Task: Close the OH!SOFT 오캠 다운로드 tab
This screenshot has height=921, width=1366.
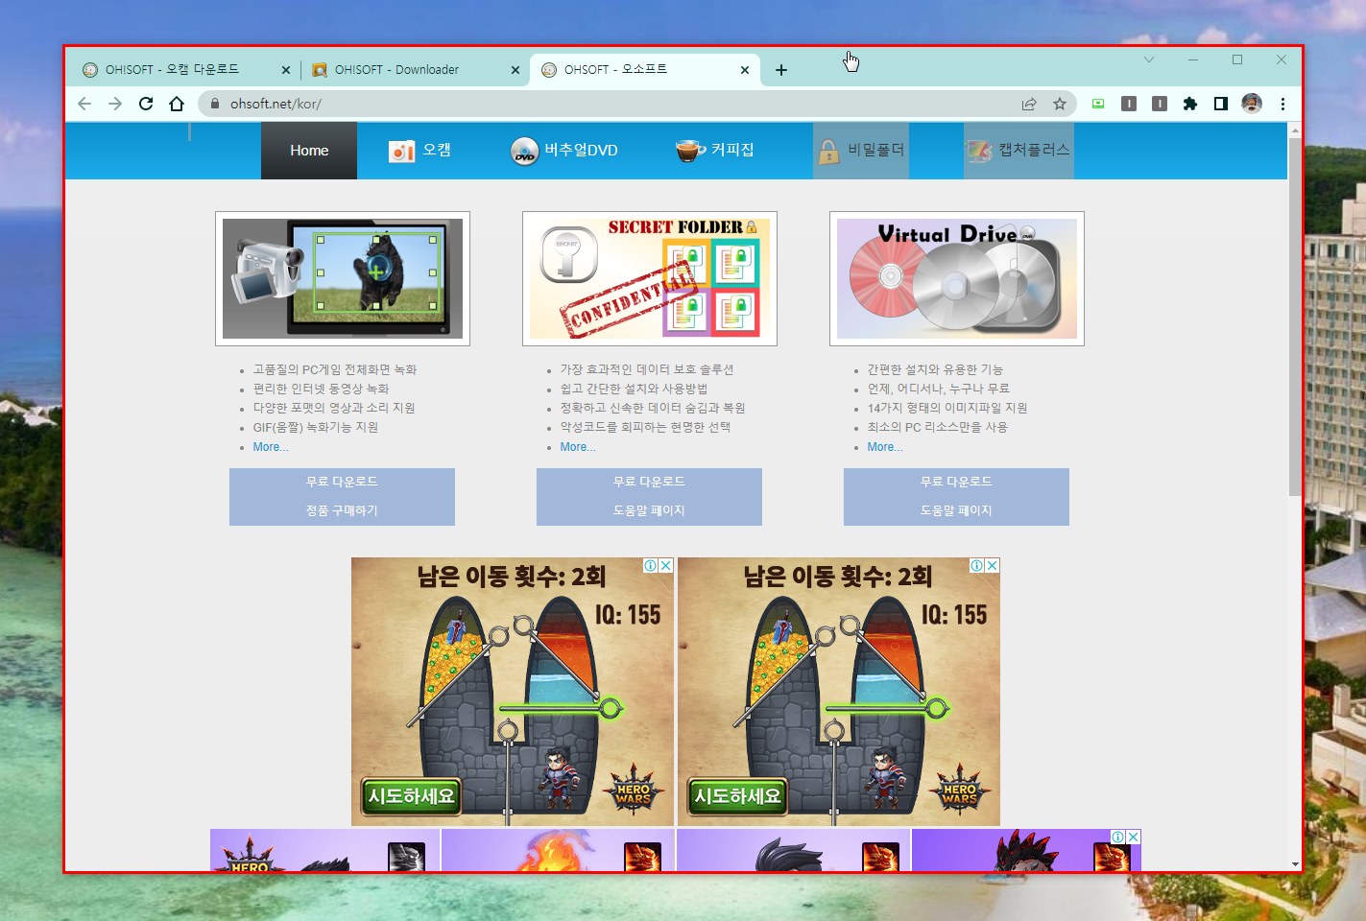Action: point(286,70)
